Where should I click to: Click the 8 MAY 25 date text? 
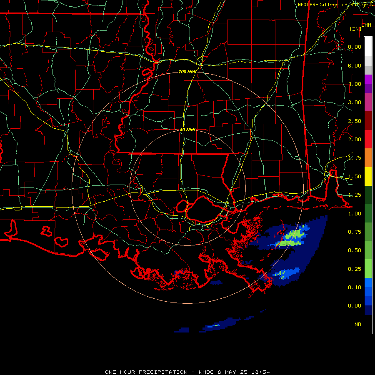point(232,372)
